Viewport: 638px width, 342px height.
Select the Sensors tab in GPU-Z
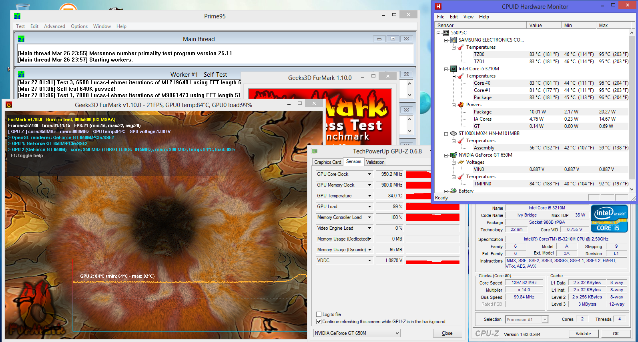pos(354,161)
